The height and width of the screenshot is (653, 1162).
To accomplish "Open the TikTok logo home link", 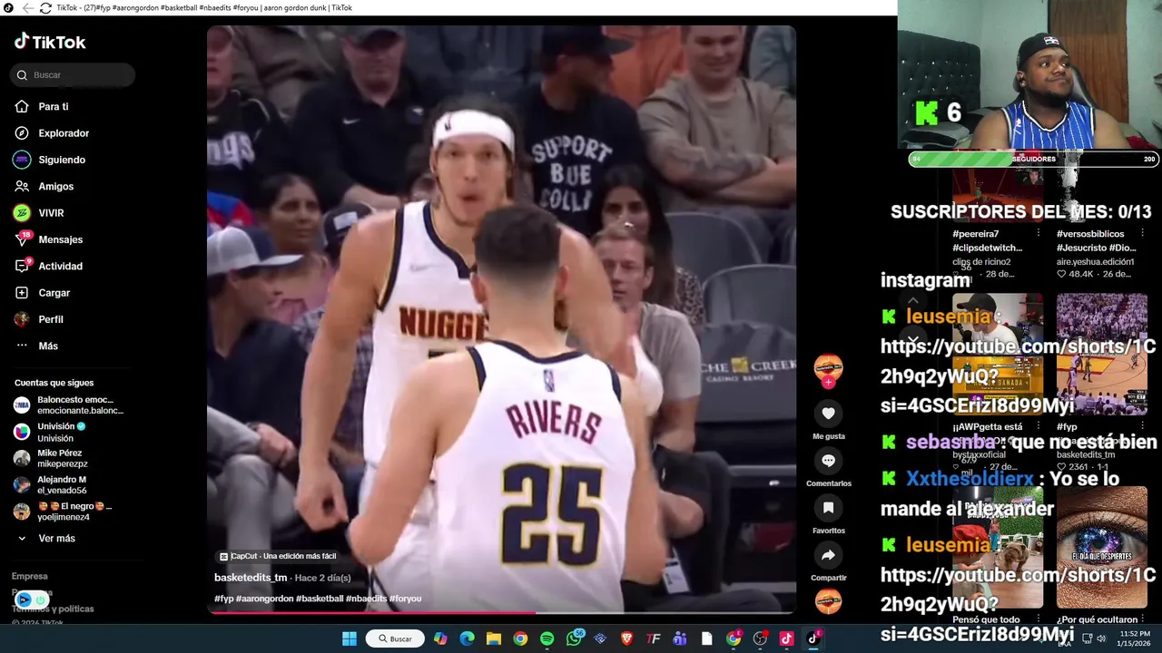I will click(x=50, y=42).
